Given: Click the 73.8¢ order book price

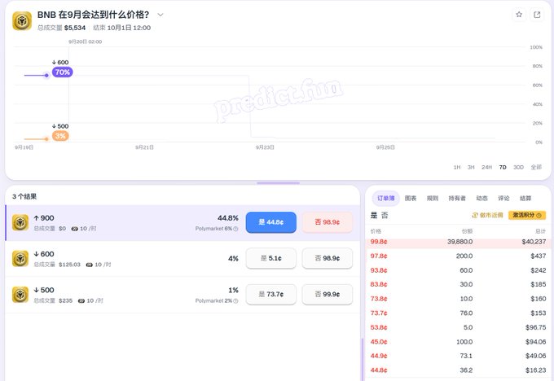Looking at the screenshot, I should tap(378, 299).
